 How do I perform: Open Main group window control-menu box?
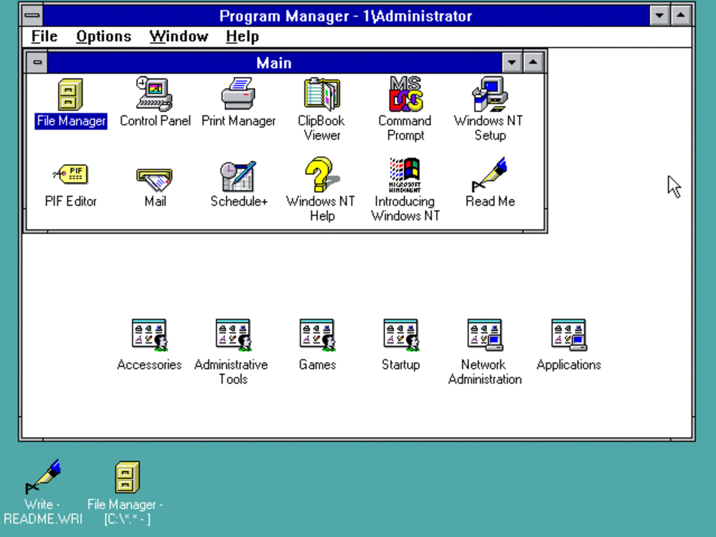pyautogui.click(x=37, y=63)
